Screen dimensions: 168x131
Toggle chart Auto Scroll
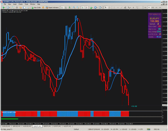click(83, 8)
